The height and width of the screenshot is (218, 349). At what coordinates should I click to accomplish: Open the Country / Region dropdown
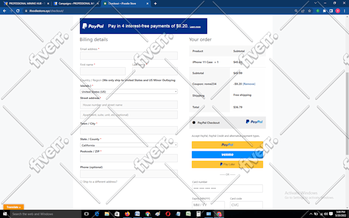pyautogui.click(x=129, y=91)
